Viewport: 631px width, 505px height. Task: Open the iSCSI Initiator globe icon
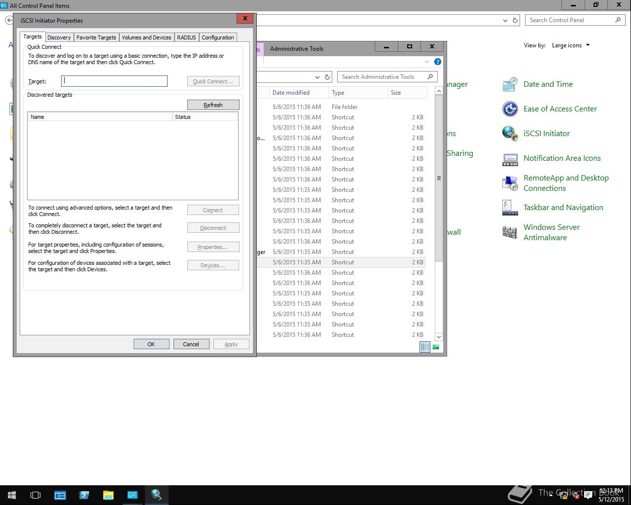[x=510, y=134]
